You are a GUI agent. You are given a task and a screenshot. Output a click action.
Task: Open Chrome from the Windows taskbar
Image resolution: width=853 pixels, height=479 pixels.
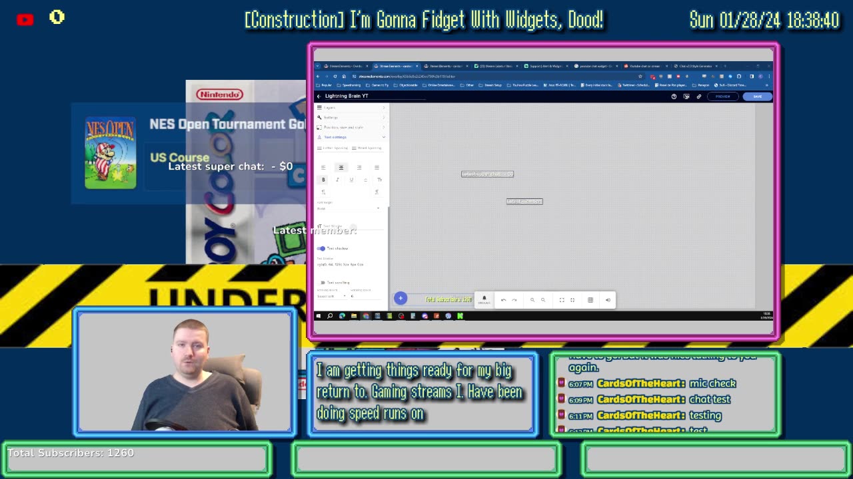[x=366, y=316]
